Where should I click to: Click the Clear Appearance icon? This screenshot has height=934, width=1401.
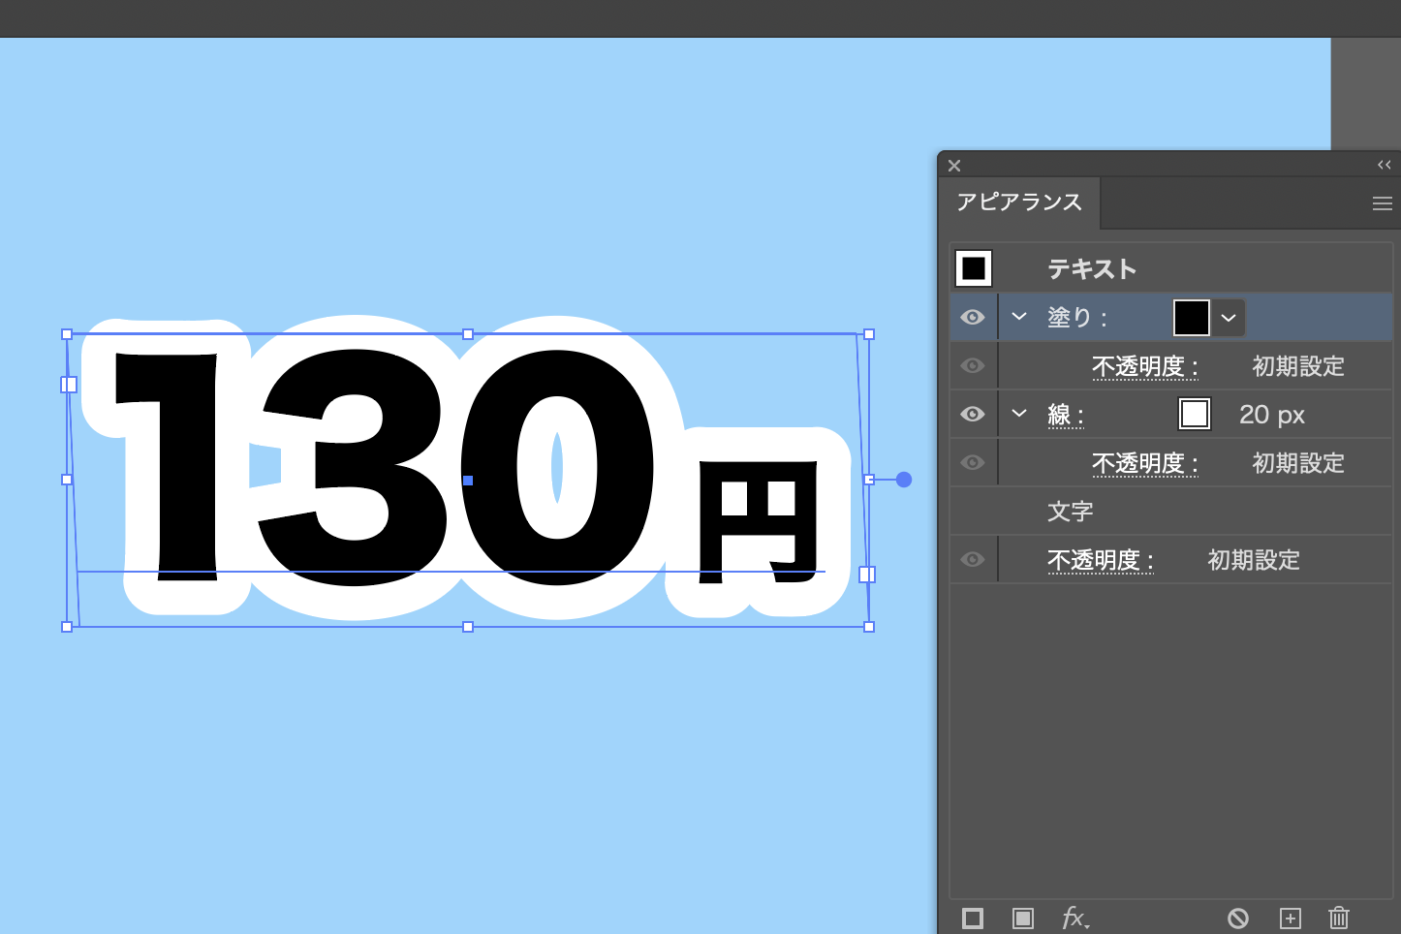coord(1238,918)
